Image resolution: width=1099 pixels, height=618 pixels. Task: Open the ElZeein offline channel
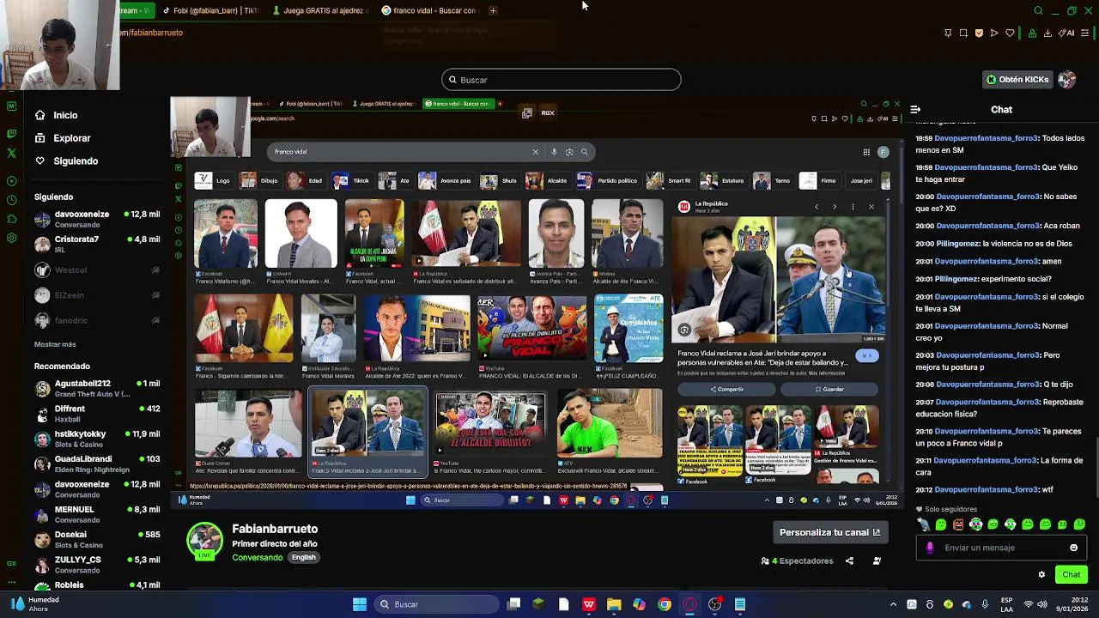pos(97,295)
